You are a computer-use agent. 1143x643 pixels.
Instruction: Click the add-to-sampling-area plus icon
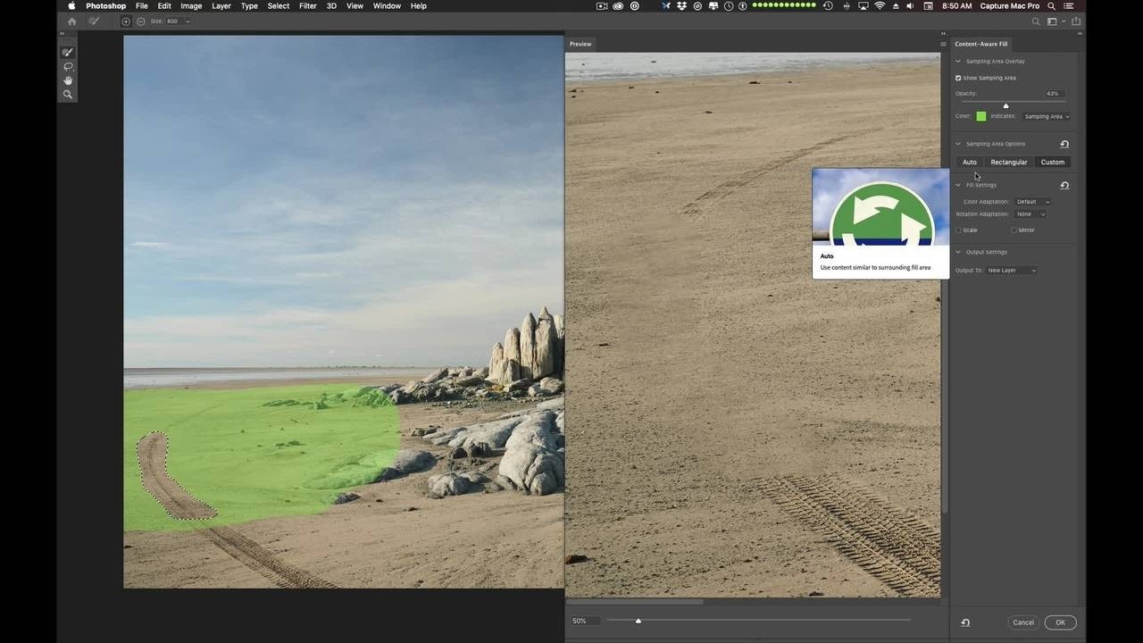[x=126, y=21]
